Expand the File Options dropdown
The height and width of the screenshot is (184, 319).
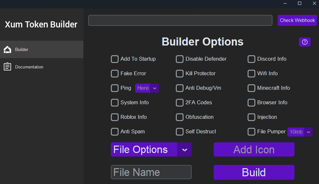click(151, 149)
